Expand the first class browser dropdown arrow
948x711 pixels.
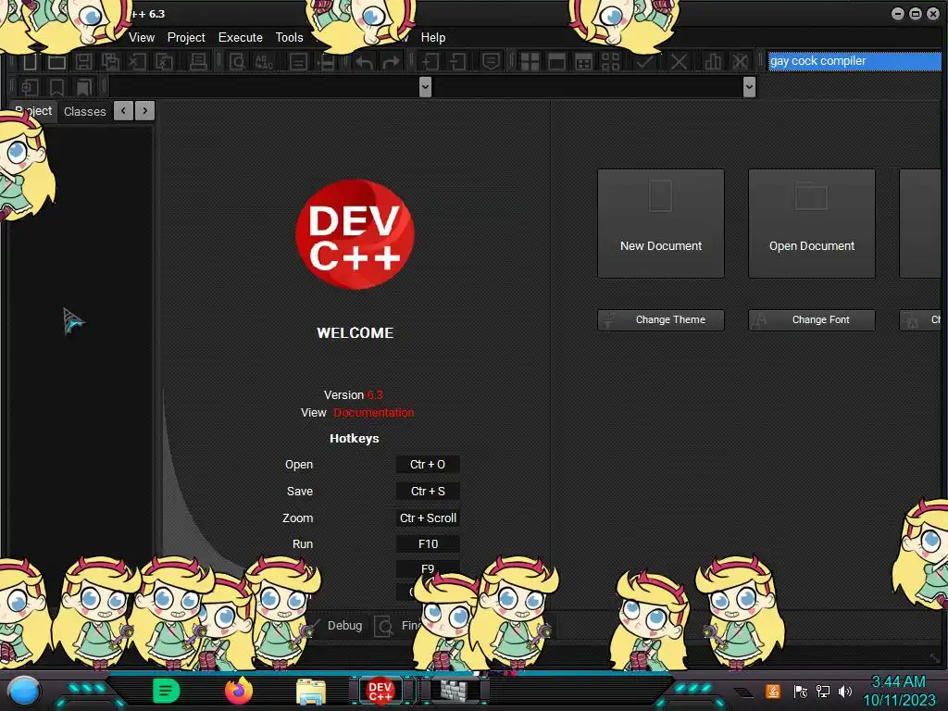click(x=425, y=87)
